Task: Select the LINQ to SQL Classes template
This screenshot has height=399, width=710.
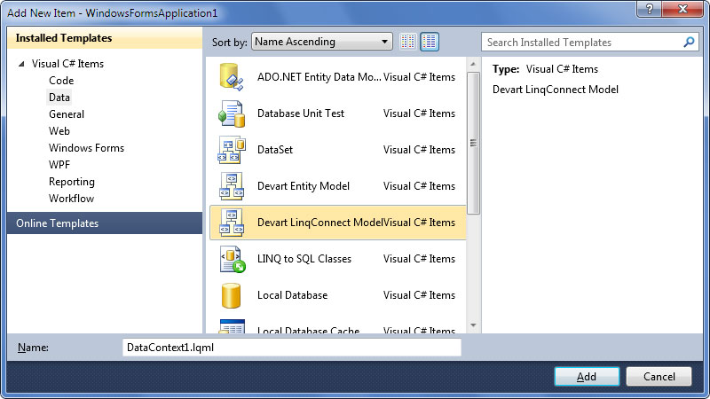Action: point(304,259)
